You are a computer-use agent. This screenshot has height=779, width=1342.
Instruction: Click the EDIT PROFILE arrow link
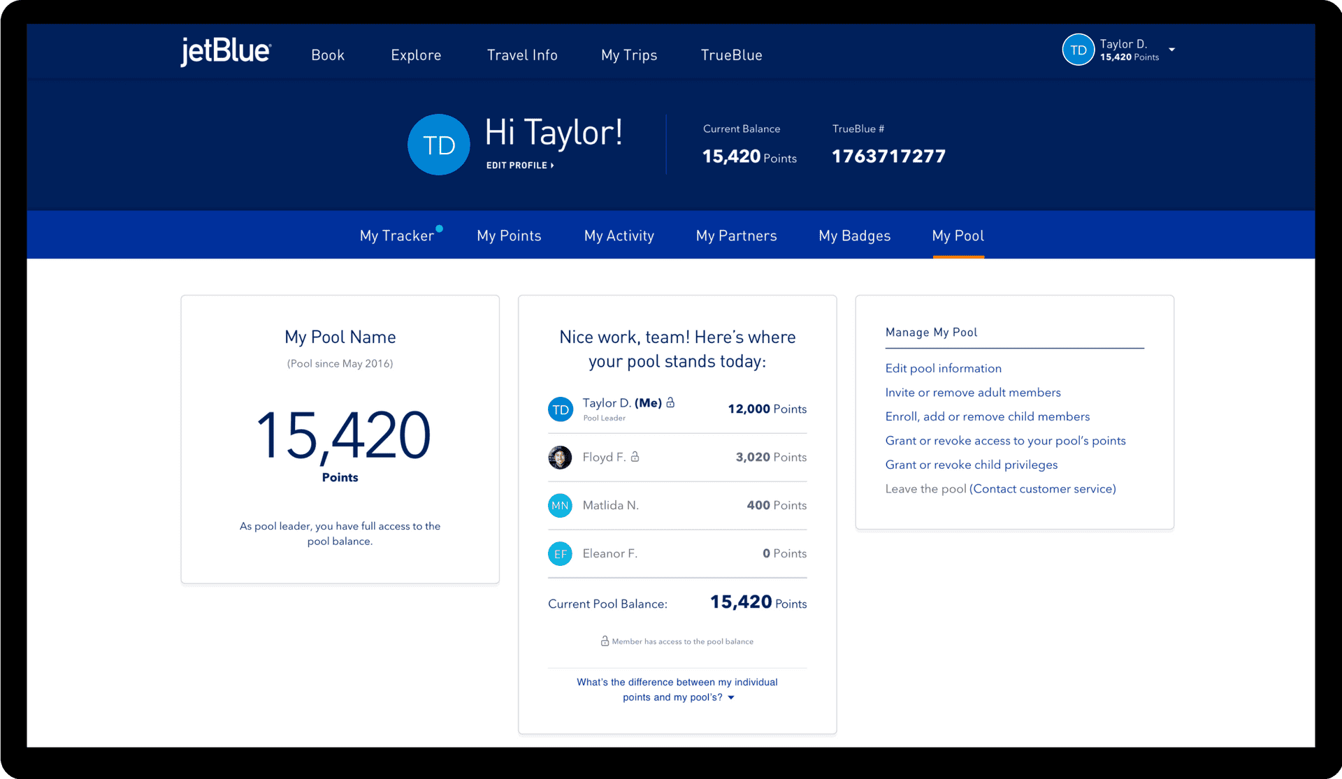520,166
